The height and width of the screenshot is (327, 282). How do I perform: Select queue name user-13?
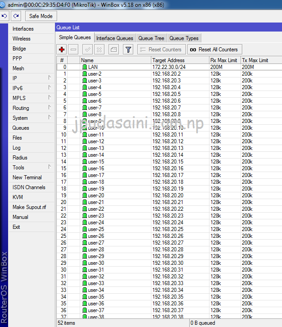coord(96,148)
